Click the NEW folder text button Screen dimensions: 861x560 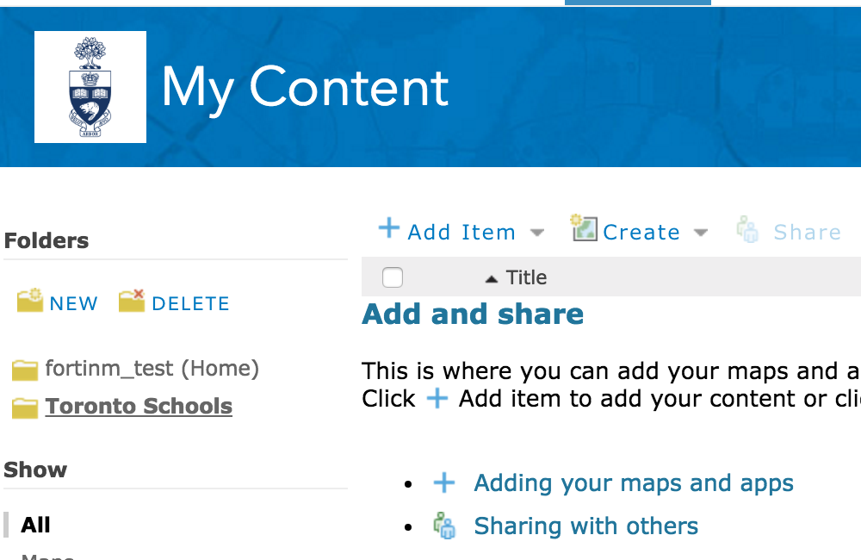click(x=73, y=303)
